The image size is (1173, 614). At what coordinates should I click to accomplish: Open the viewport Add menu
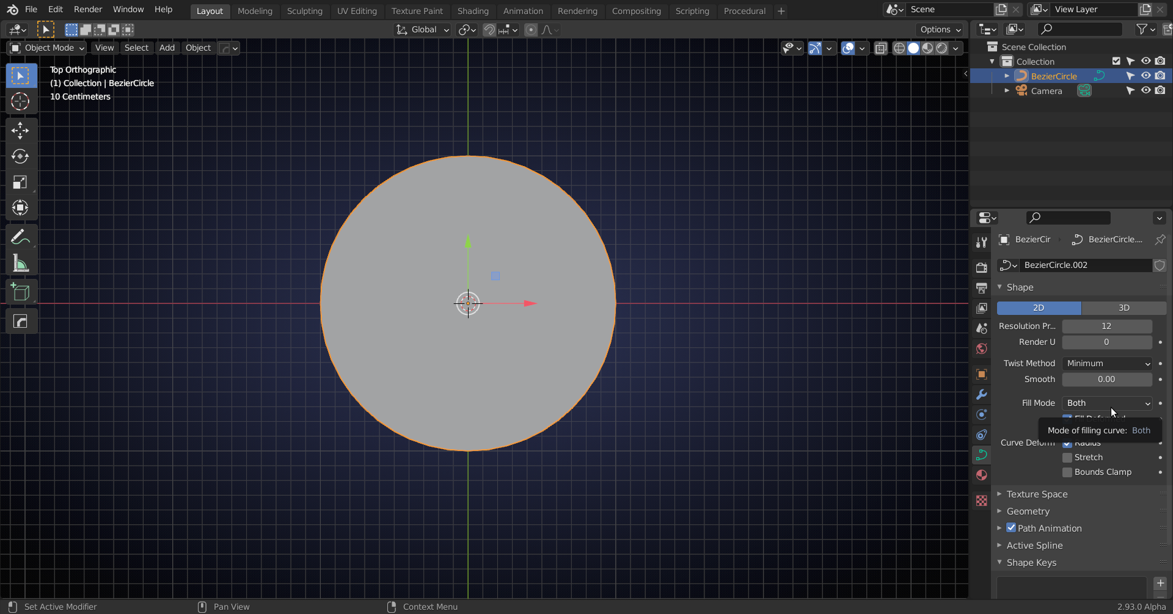[167, 48]
